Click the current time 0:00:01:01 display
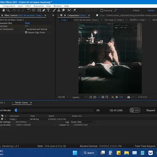This screenshot has height=157, width=157. click(143, 97)
